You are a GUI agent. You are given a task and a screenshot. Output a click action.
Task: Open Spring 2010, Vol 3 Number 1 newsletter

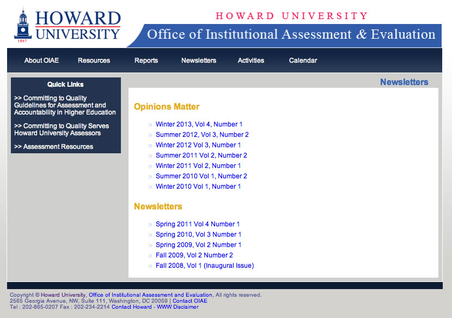(x=198, y=235)
